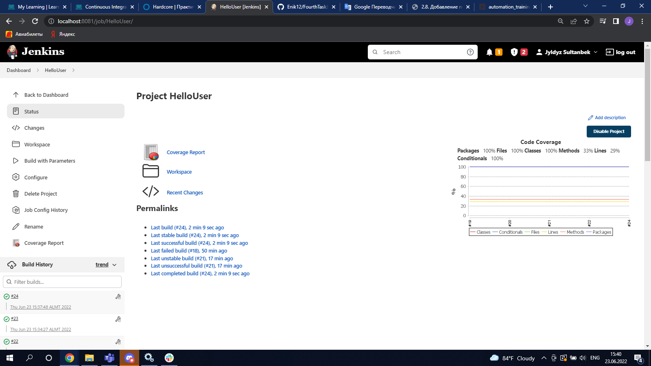Reload the page in browser

pos(35,21)
